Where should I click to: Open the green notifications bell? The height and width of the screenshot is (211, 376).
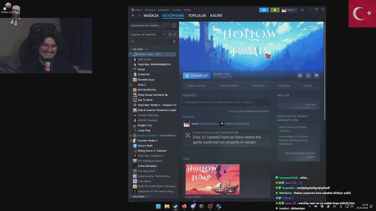(275, 10)
